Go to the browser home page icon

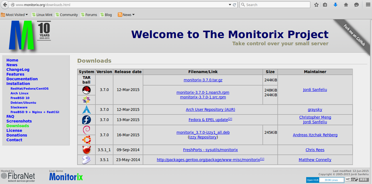346,5
